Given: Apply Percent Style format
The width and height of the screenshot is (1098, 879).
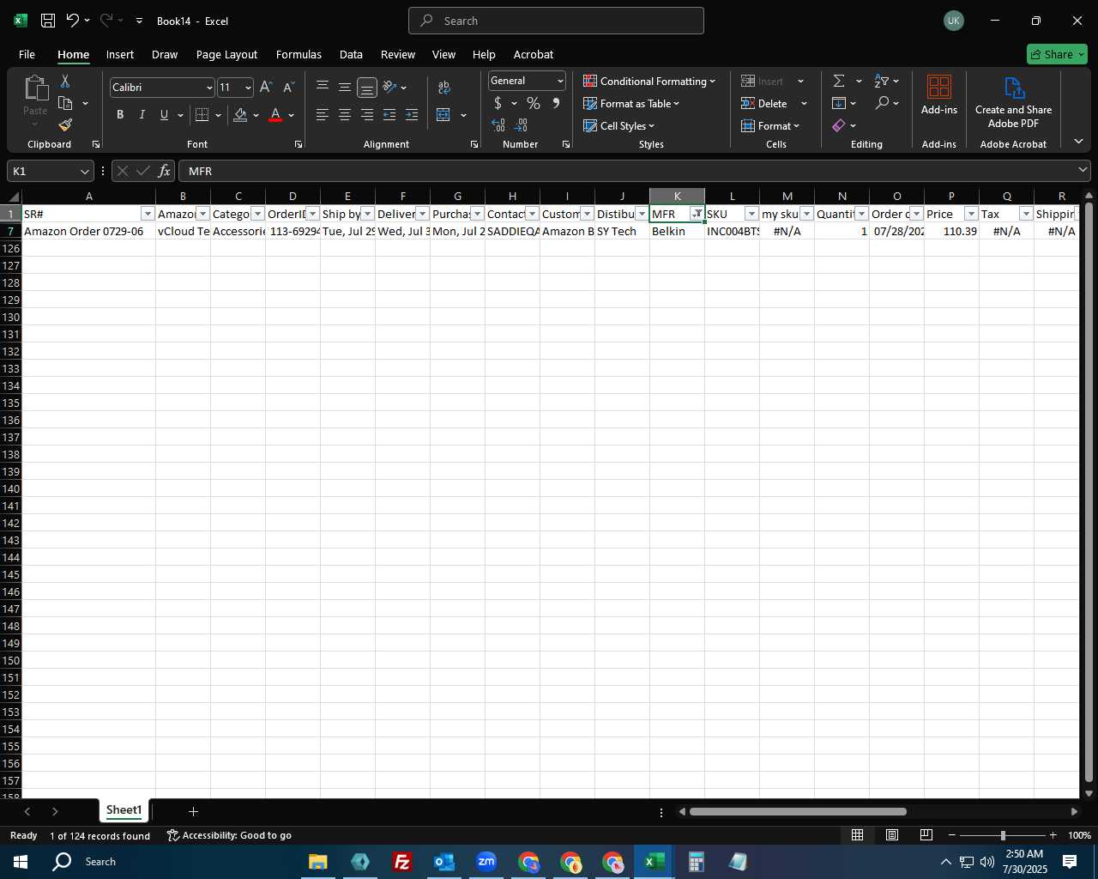Looking at the screenshot, I should pos(534,103).
